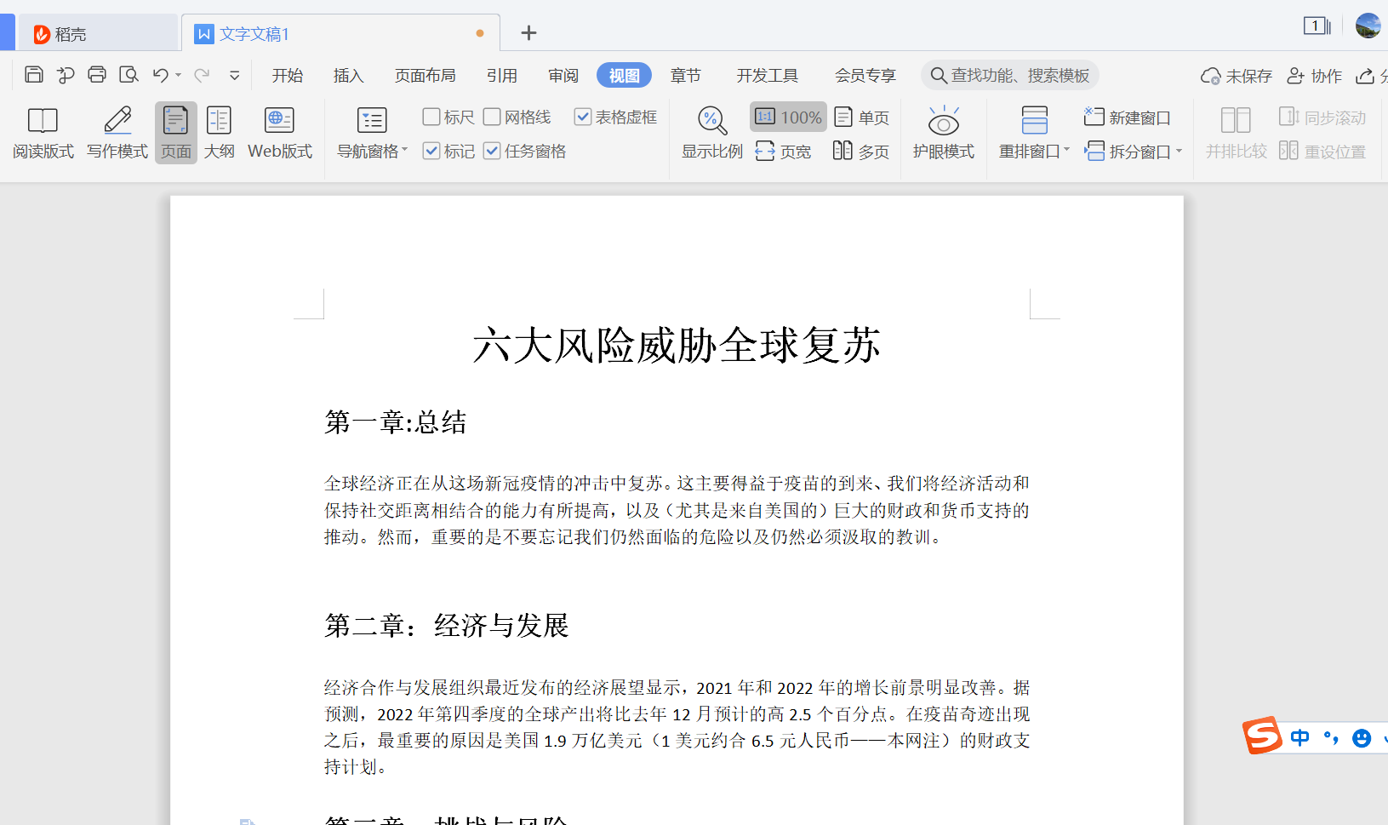Viewport: 1388px width, 825px height.
Task: Select 写作模式 writing mode
Action: point(117,132)
